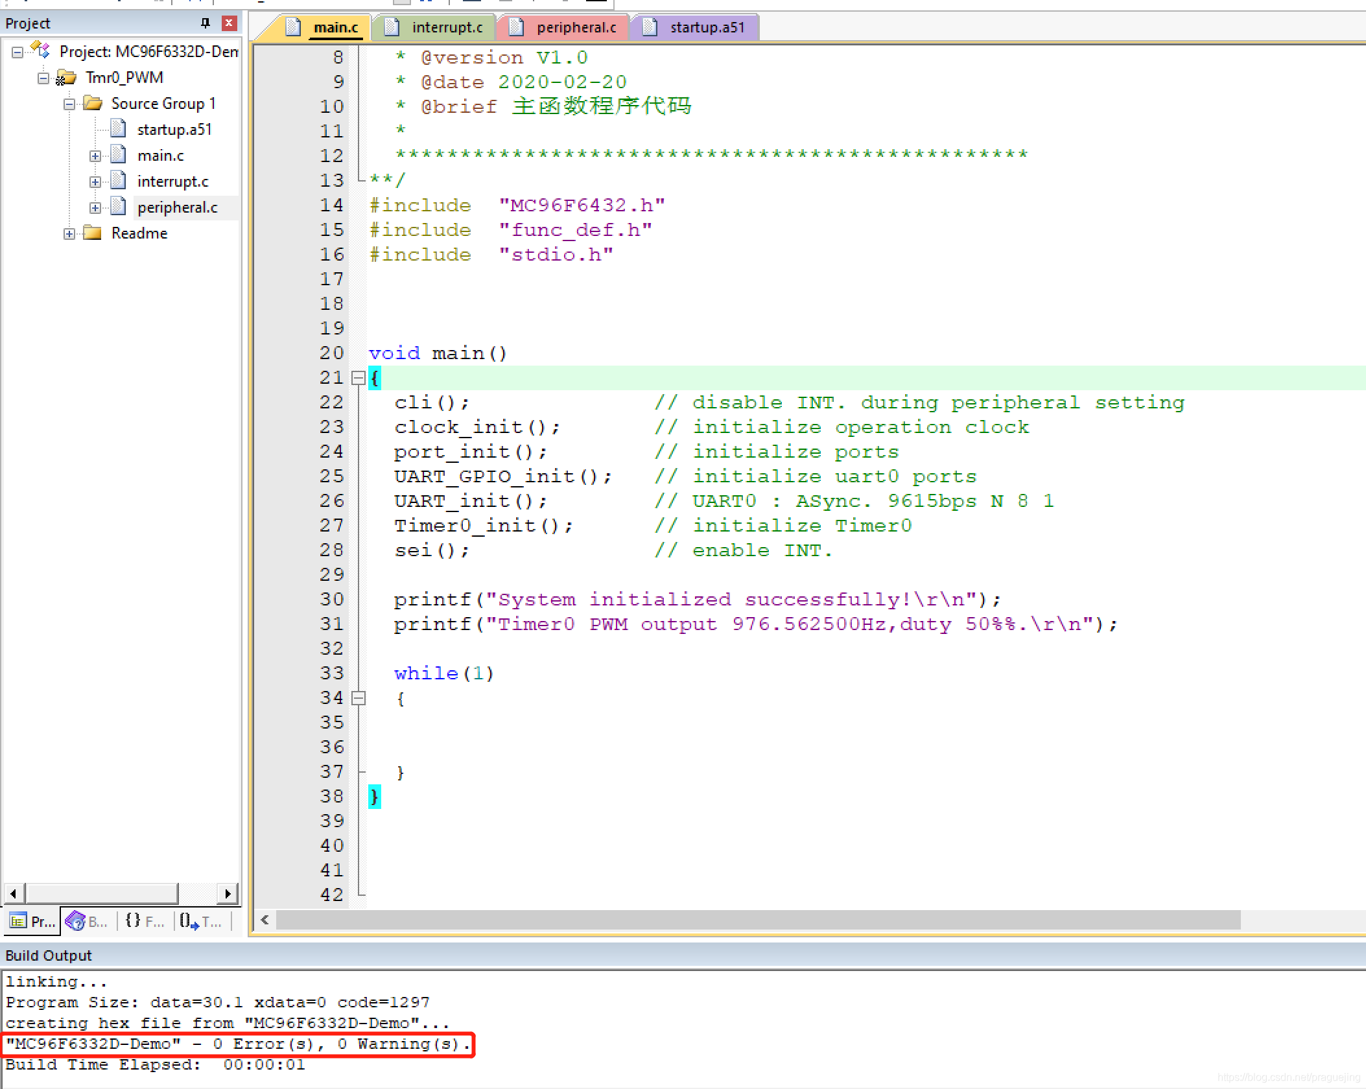Click the Readme folder icon
The width and height of the screenshot is (1366, 1089).
click(93, 233)
